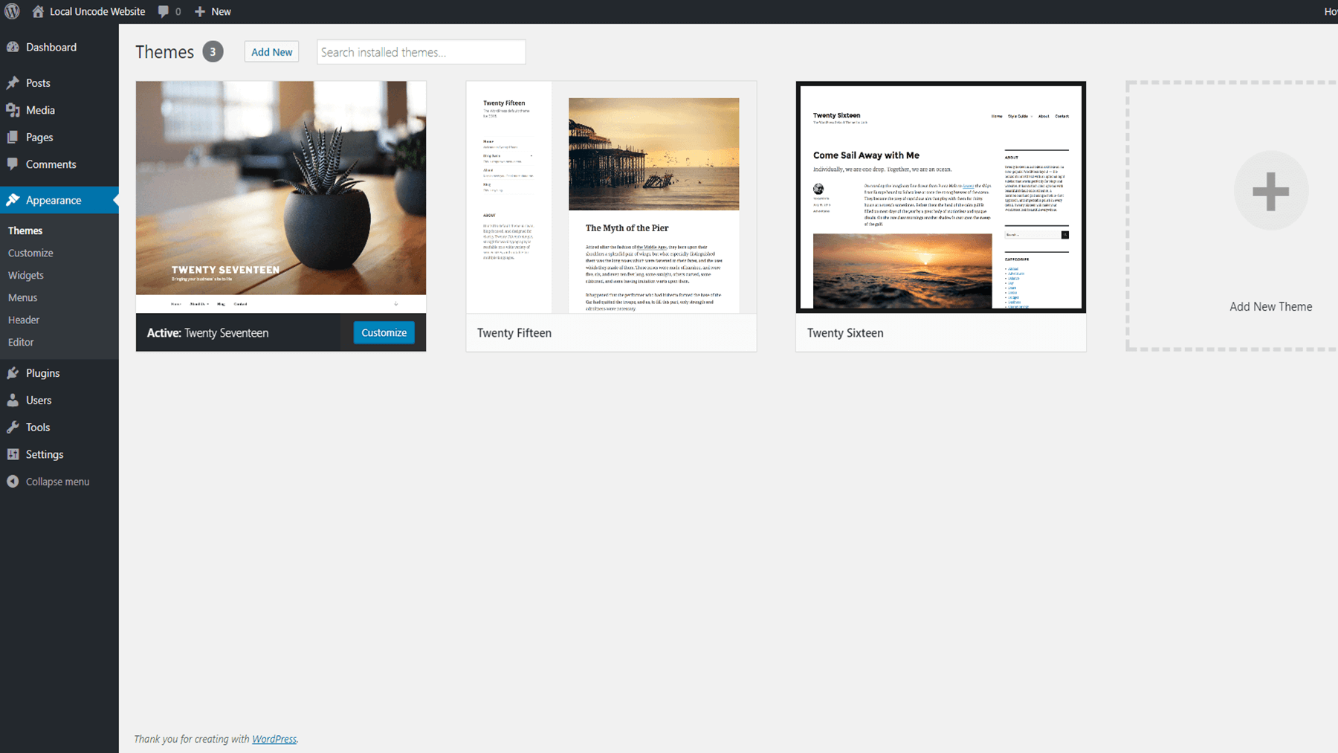Click the Comments speech bubble sidebar icon
The width and height of the screenshot is (1338, 753).
click(13, 164)
